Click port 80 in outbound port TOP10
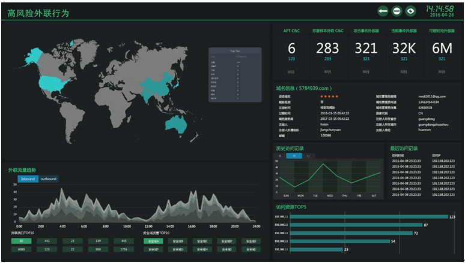This screenshot has height=263, width=465. [x=21, y=241]
